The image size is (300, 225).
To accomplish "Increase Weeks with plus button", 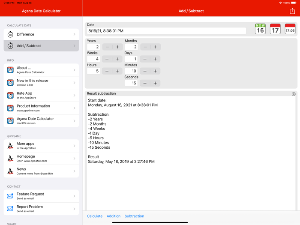I will point(117,59).
